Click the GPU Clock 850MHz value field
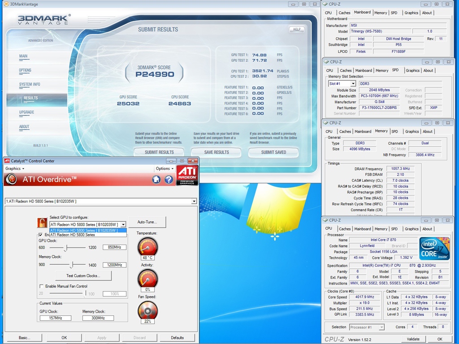Viewport: 459px width, 344px height. [114, 247]
